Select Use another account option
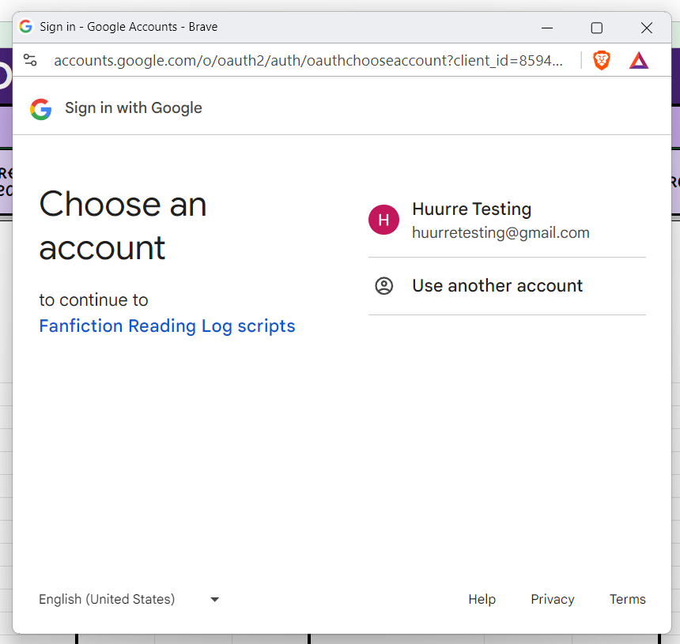The height and width of the screenshot is (644, 680). (507, 286)
